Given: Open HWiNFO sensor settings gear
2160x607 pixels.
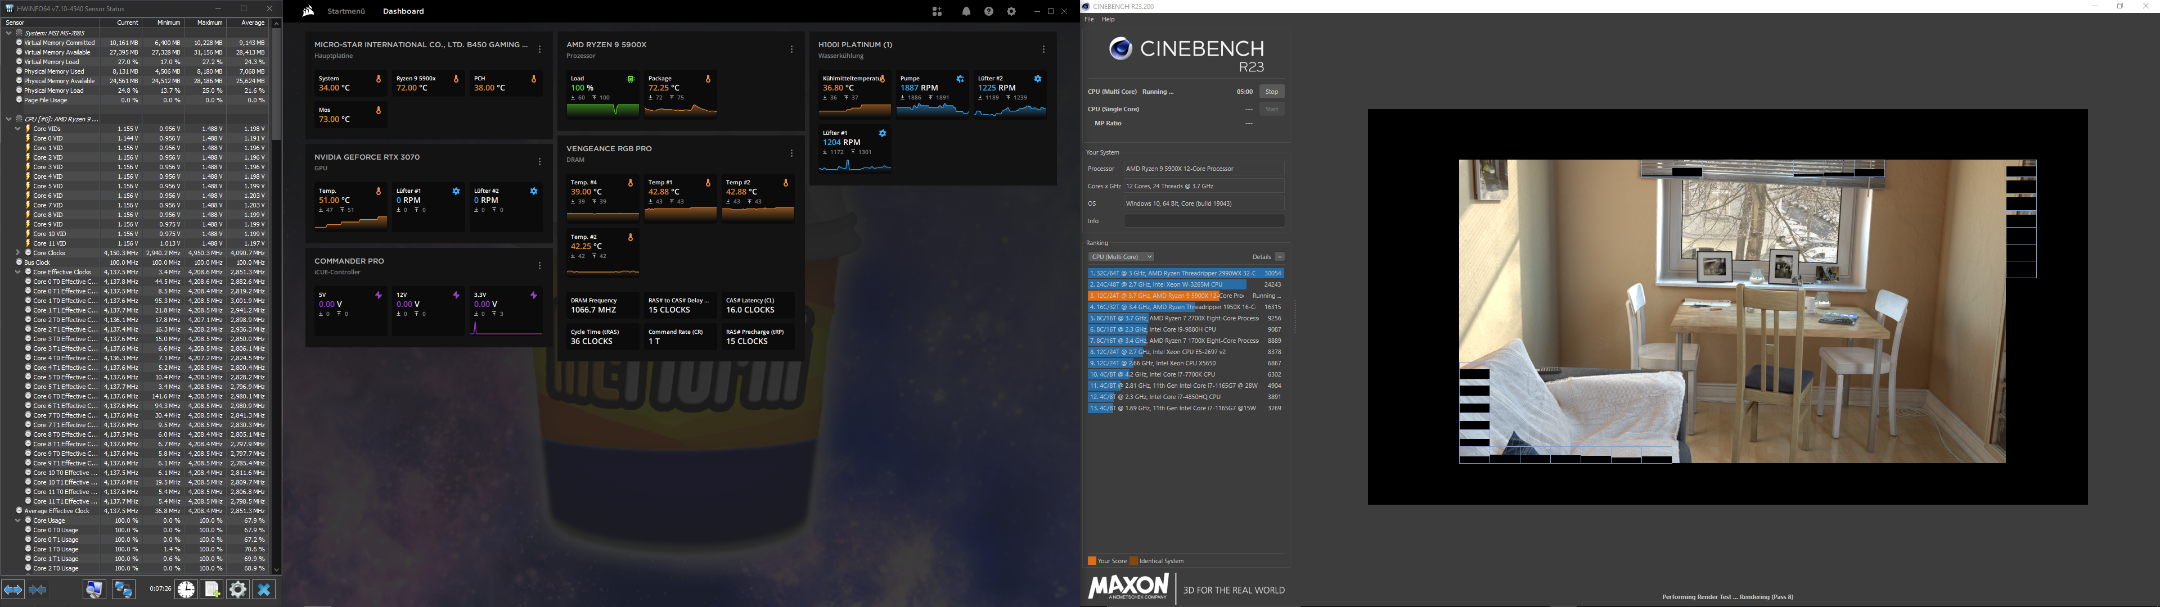Looking at the screenshot, I should point(238,590).
